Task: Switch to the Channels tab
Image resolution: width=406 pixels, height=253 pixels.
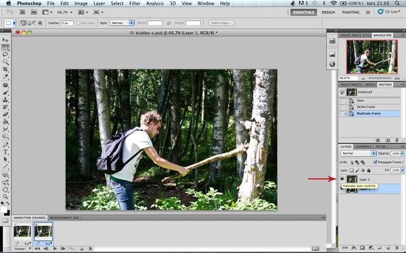Action: click(x=363, y=146)
